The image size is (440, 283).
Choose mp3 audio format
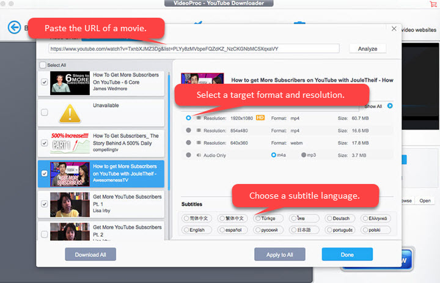click(x=304, y=155)
